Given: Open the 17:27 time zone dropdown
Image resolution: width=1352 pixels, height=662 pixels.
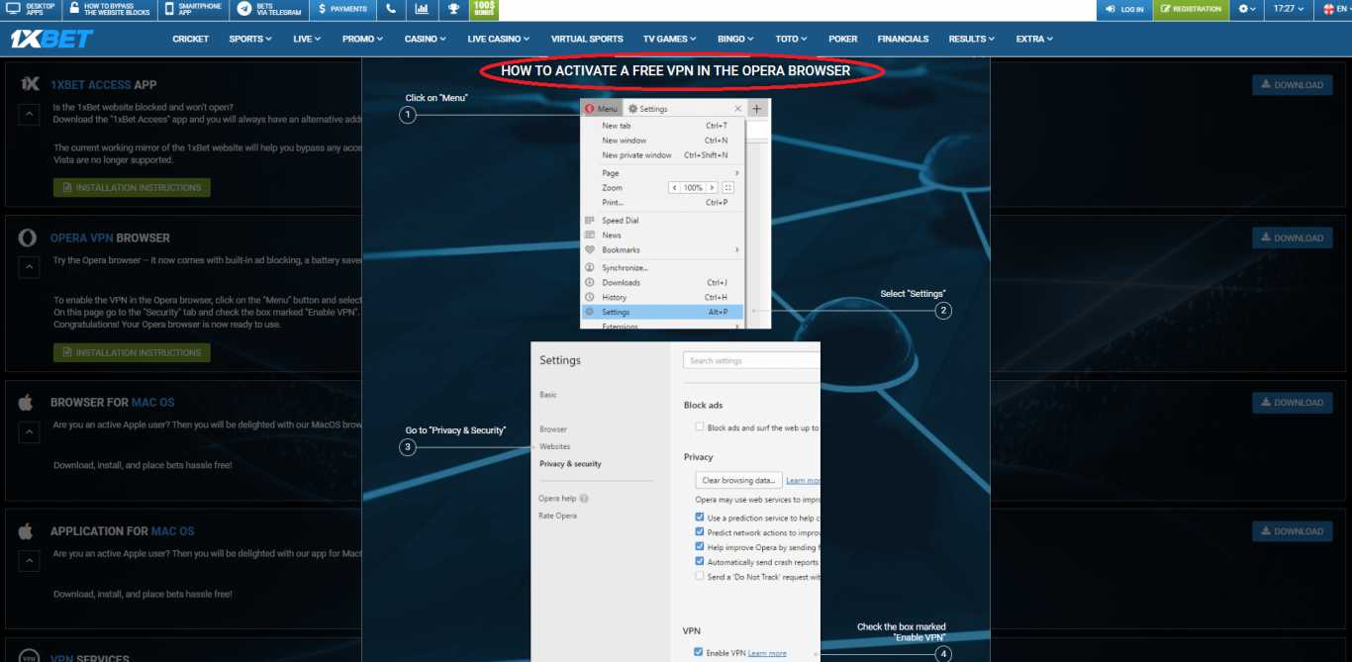Looking at the screenshot, I should 1290,9.
